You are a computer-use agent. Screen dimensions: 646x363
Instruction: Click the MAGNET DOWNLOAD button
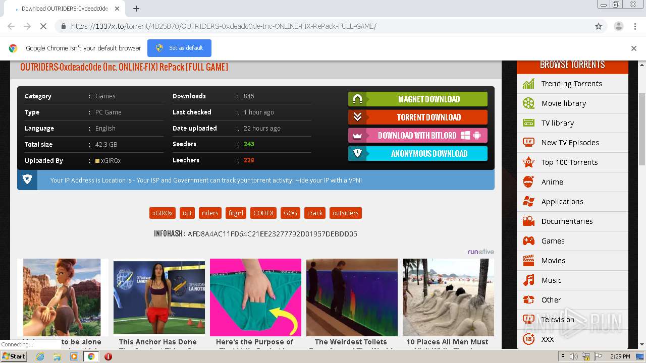418,99
